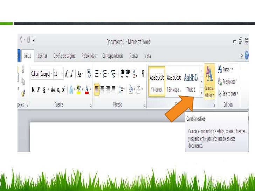
Task: Toggle superscript formatting
Action: 64,89
